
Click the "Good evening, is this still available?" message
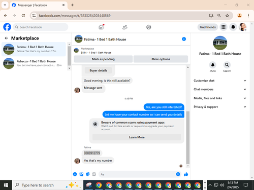(x=107, y=81)
